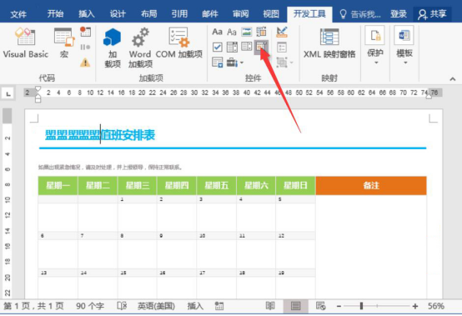Switch to Read Mode view

[x=270, y=306]
